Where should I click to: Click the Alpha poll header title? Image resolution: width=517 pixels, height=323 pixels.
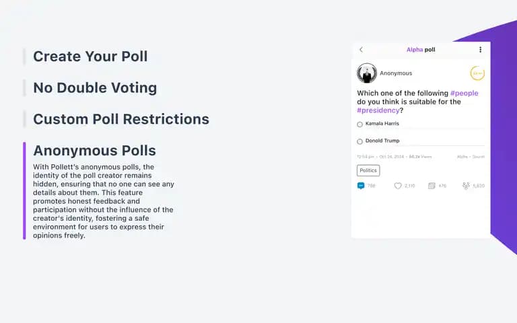point(421,50)
